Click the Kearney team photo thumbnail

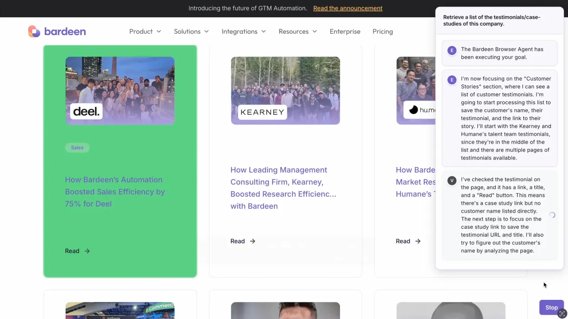click(285, 90)
